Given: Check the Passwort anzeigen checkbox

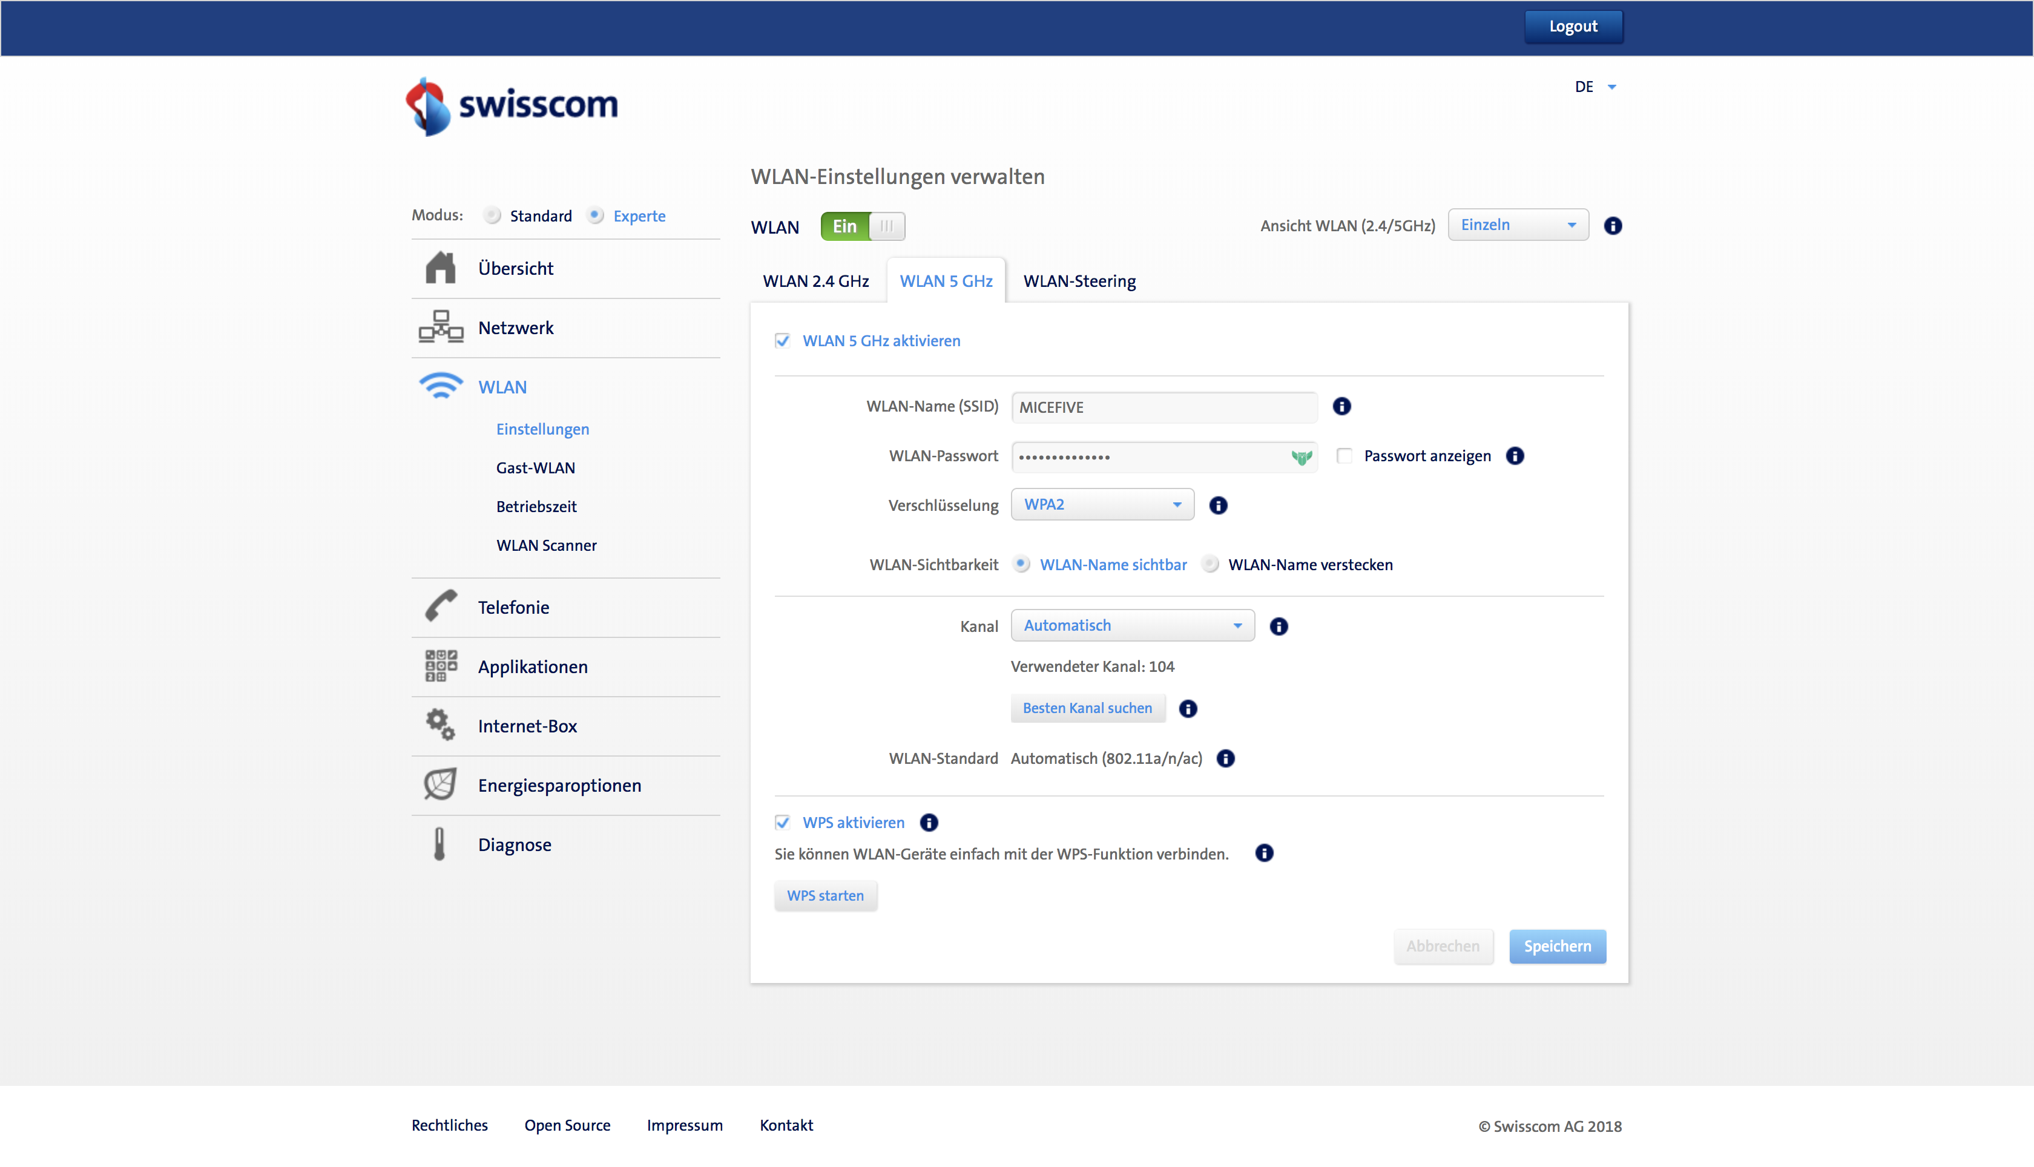Looking at the screenshot, I should [1344, 456].
